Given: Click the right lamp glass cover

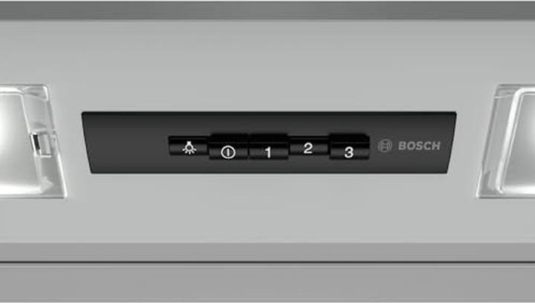Looking at the screenshot, I should 507,141.
